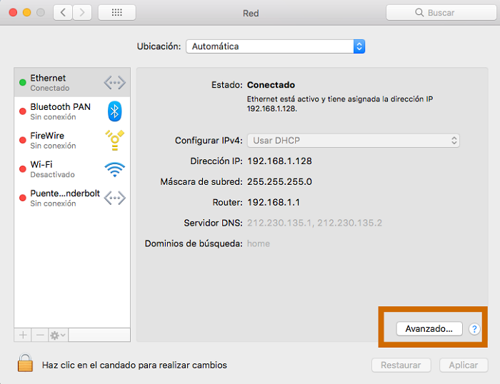Click the padlock icon to allow changes
The height and width of the screenshot is (384, 500).
click(25, 363)
